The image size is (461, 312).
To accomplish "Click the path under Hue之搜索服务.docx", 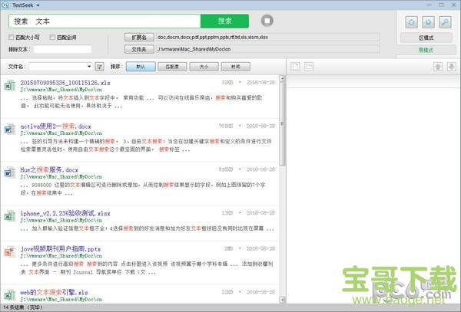I will click(x=61, y=177).
